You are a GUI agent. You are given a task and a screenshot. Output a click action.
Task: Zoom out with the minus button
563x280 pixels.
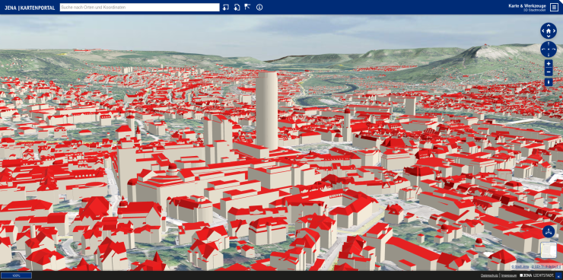click(549, 72)
